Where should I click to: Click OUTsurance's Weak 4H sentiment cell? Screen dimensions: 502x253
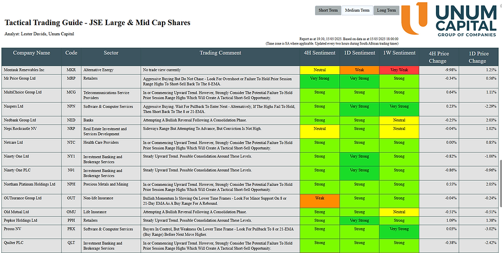pos(320,201)
